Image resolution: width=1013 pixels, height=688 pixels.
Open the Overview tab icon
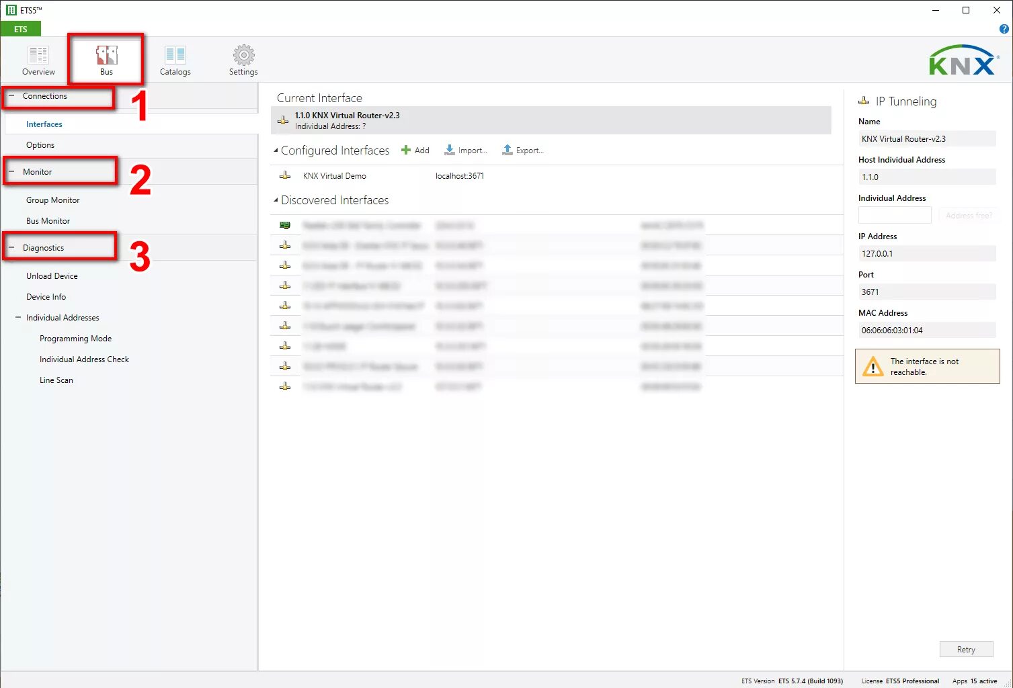coord(38,55)
